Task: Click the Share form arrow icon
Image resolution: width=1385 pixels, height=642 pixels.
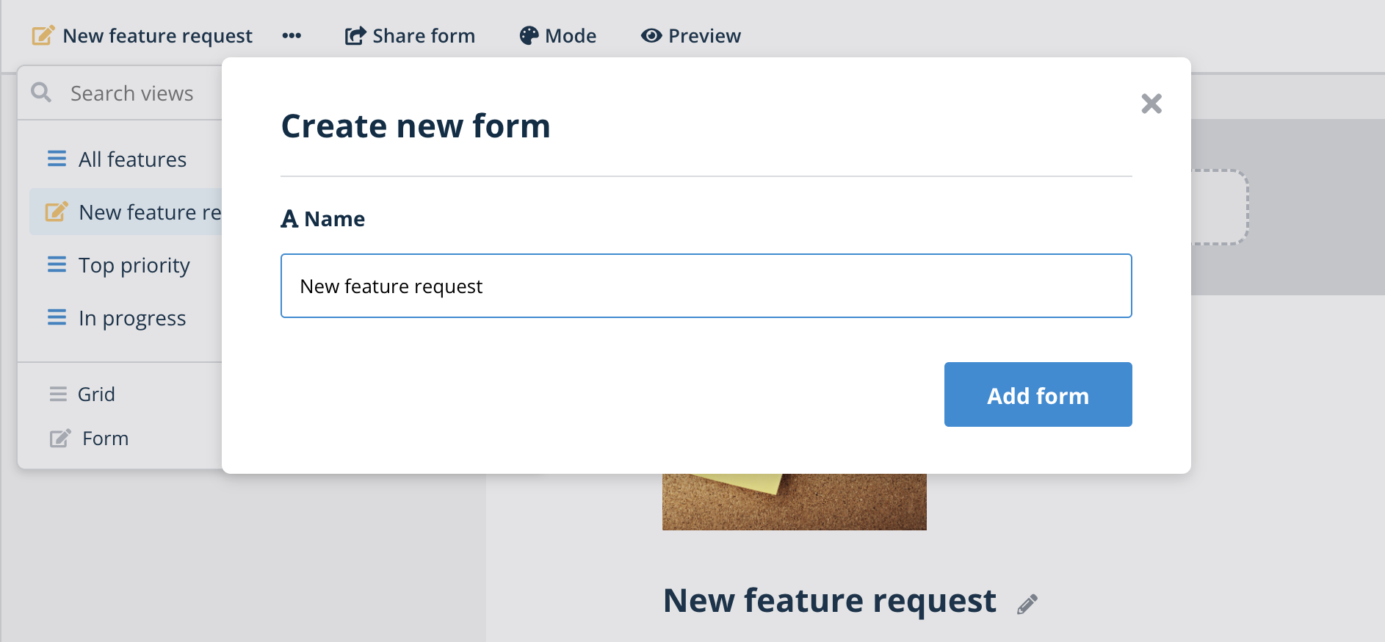Action: pos(355,34)
